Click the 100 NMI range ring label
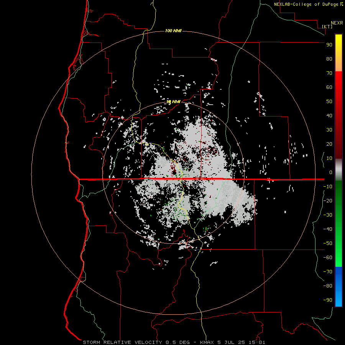This screenshot has width=345, height=345. click(173, 31)
